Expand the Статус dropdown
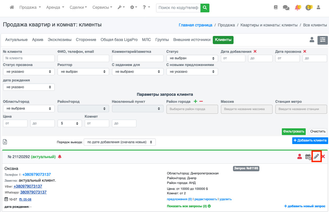Image resolution: width=329 pixels, height=212 pixels. (x=192, y=58)
